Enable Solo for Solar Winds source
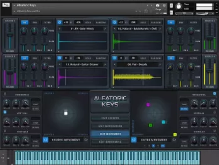The image size is (219, 165). click(88, 22)
